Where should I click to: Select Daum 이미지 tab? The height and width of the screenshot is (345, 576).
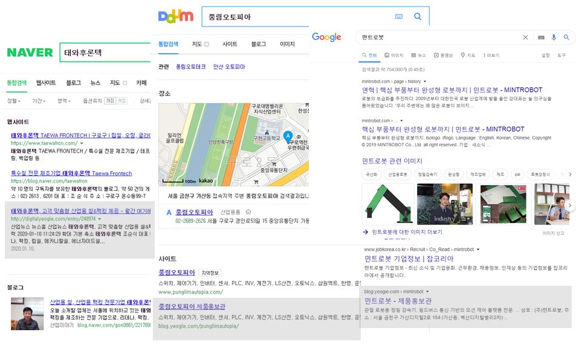pyautogui.click(x=287, y=44)
